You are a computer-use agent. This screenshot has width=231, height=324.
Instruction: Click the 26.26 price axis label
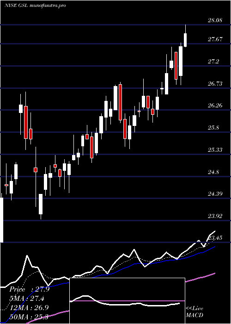pos(215,106)
